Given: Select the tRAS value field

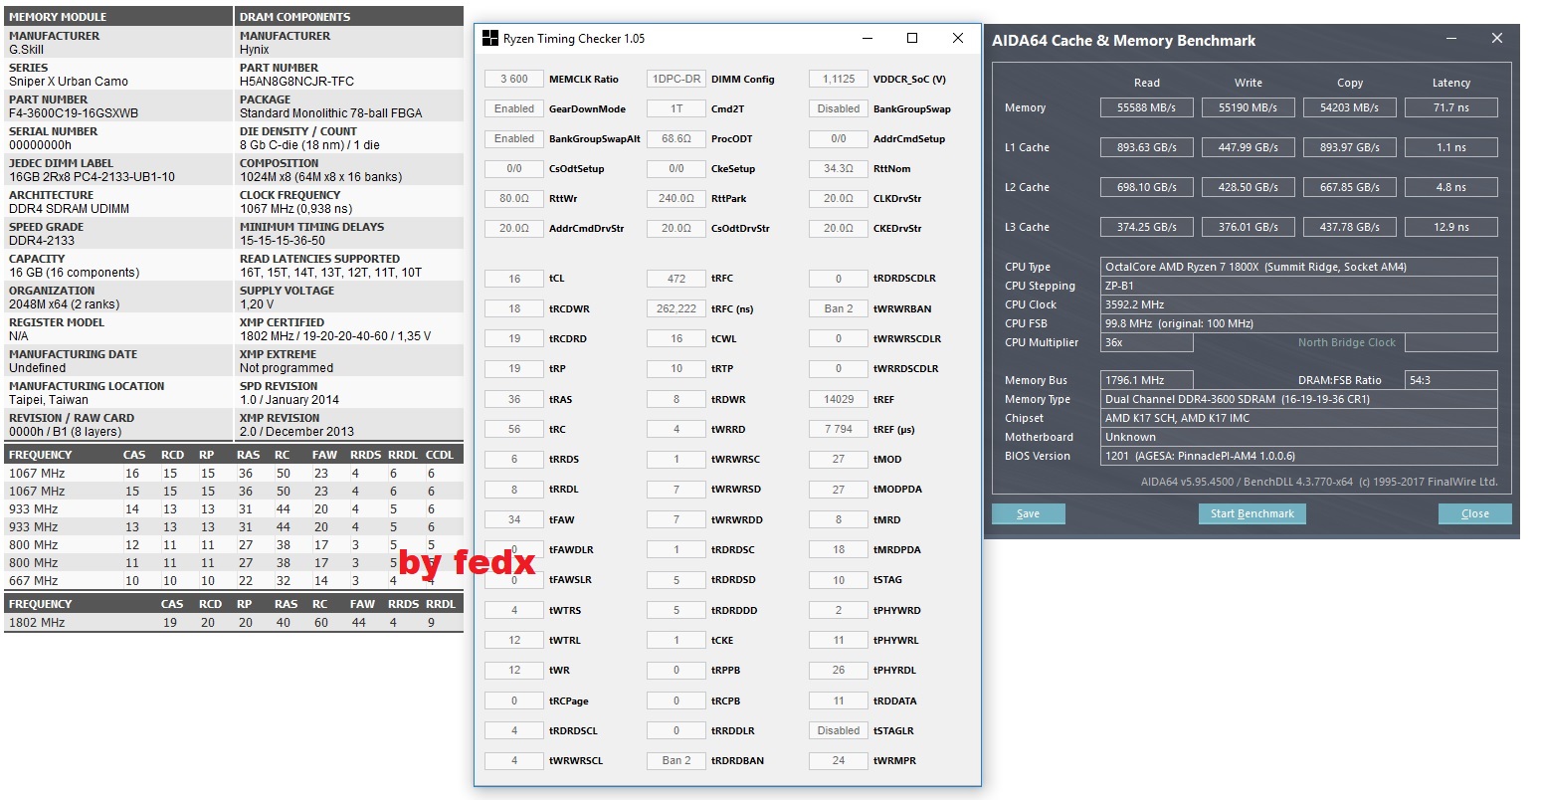Looking at the screenshot, I should (514, 400).
